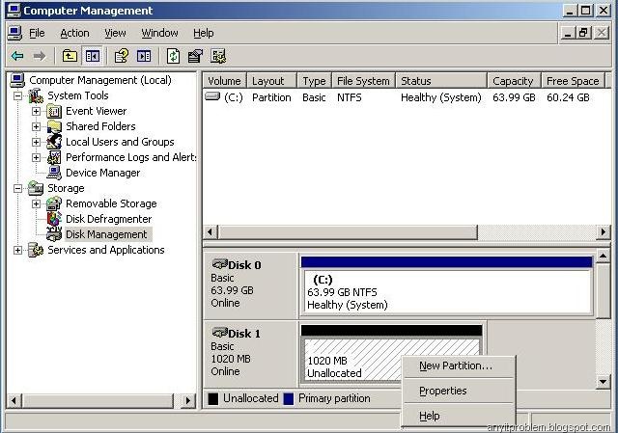Collapse the System Tools node

(17, 95)
